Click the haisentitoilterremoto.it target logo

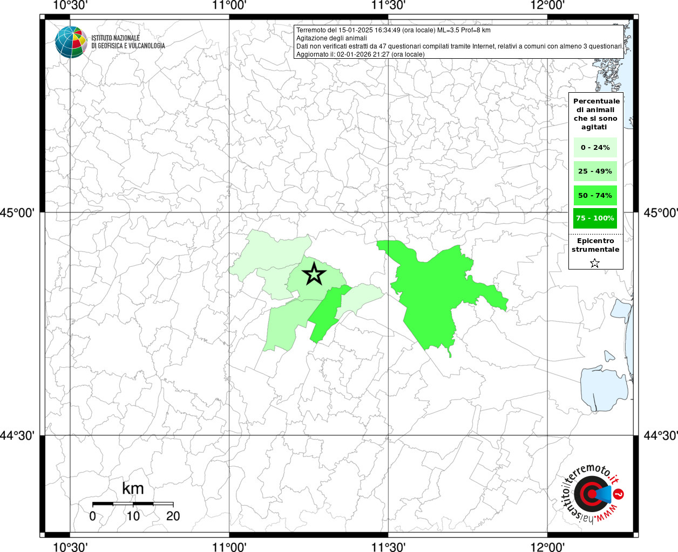(x=593, y=493)
